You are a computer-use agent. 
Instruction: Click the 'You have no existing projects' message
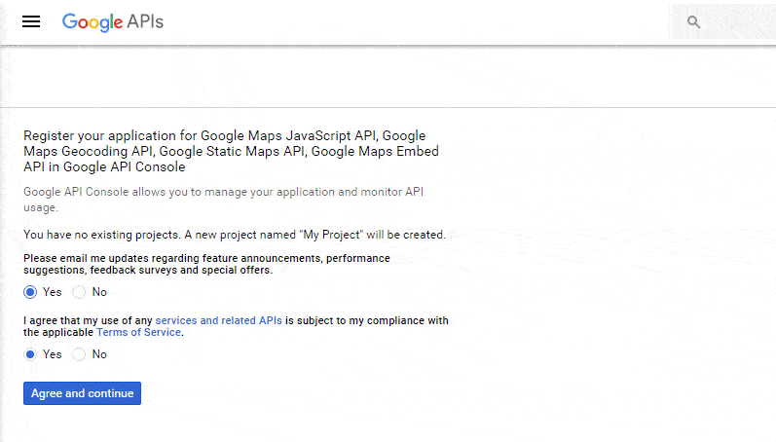[235, 235]
